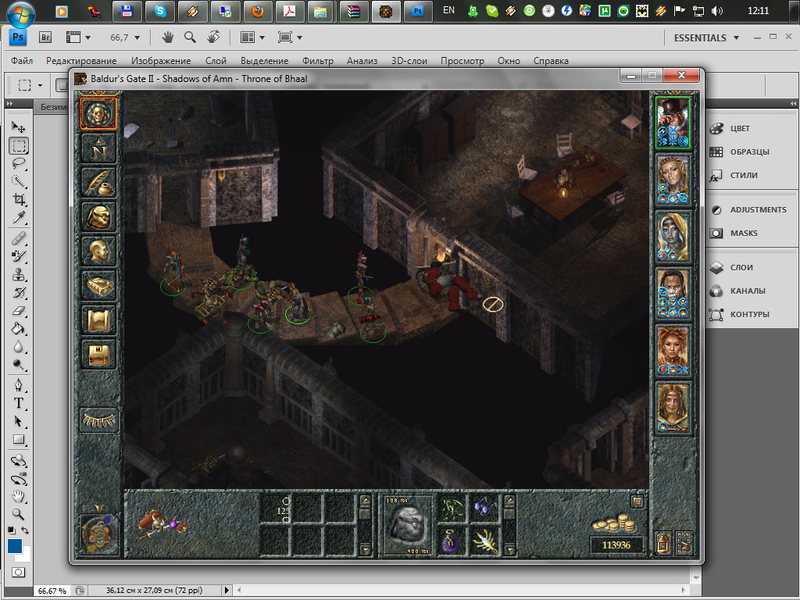Swap foreground and background colors

pos(24,530)
